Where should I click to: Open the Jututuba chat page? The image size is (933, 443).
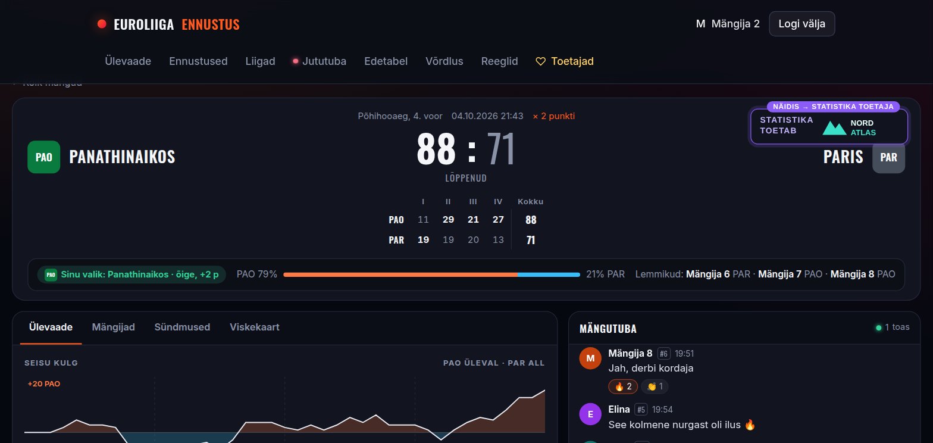pos(320,61)
